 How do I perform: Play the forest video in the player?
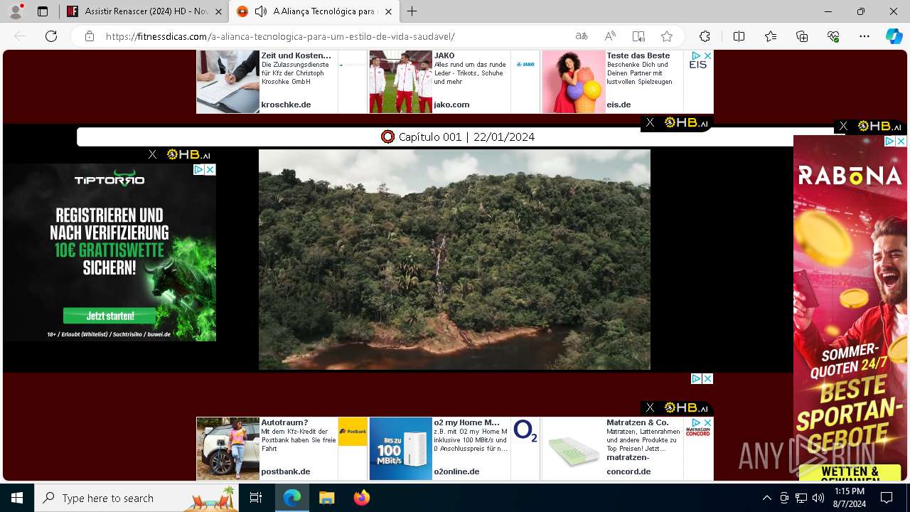(x=454, y=260)
